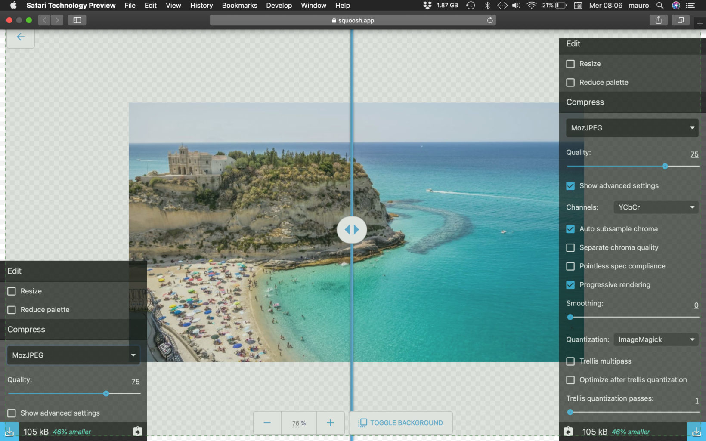Open the Apple menu

13,6
